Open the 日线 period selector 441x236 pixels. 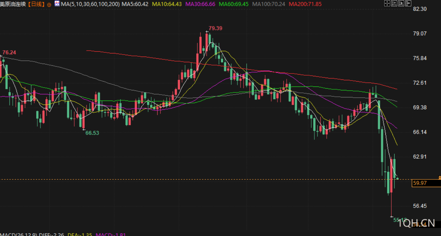click(36, 4)
